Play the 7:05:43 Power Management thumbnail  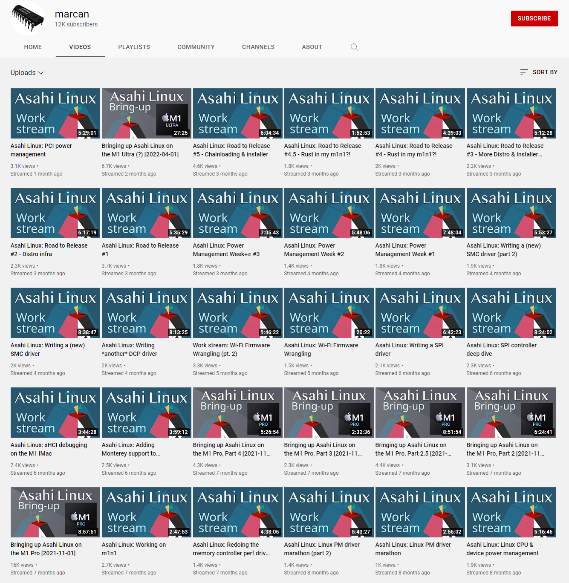[x=238, y=213]
